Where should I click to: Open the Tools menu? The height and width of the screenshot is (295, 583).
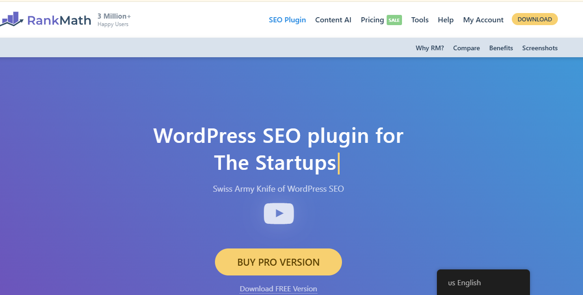(420, 20)
